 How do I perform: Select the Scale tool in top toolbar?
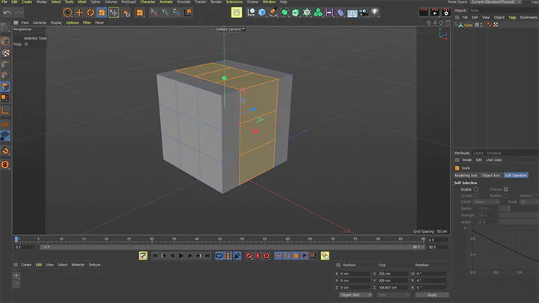point(102,13)
